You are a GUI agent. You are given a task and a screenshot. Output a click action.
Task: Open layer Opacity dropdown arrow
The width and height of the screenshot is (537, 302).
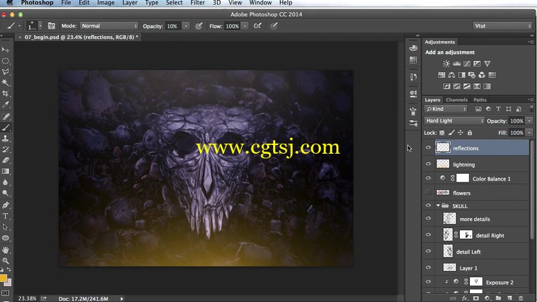529,121
